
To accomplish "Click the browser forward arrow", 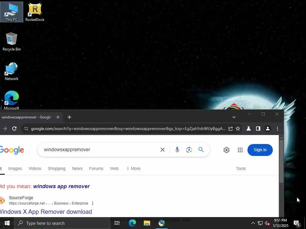I will point(5,129).
